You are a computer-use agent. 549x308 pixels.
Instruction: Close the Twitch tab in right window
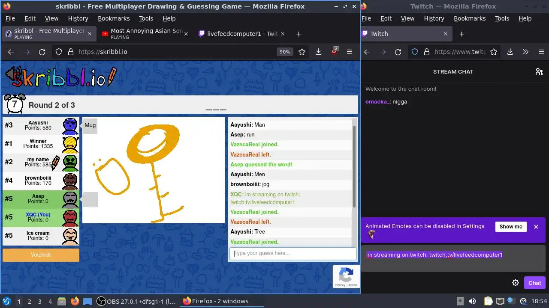445,34
